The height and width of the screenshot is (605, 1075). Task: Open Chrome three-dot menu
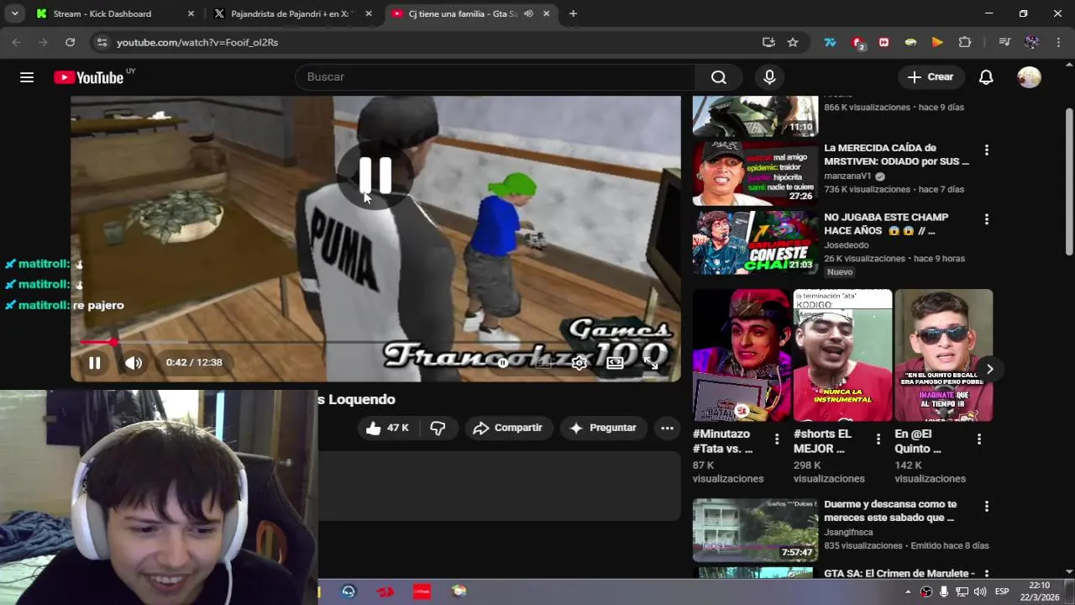pyautogui.click(x=1057, y=42)
